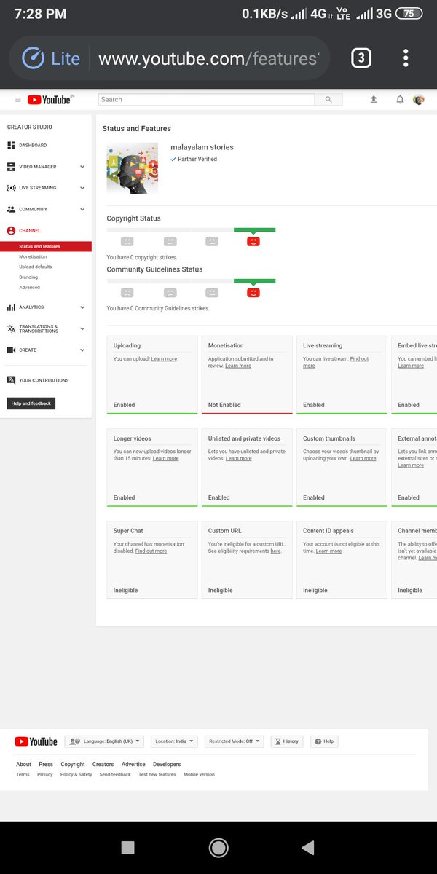This screenshot has width=437, height=874.
Task: Click the footer YouTube logo
Action: click(x=36, y=741)
